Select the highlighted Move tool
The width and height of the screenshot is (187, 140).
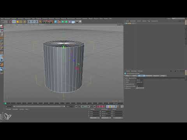14,22
